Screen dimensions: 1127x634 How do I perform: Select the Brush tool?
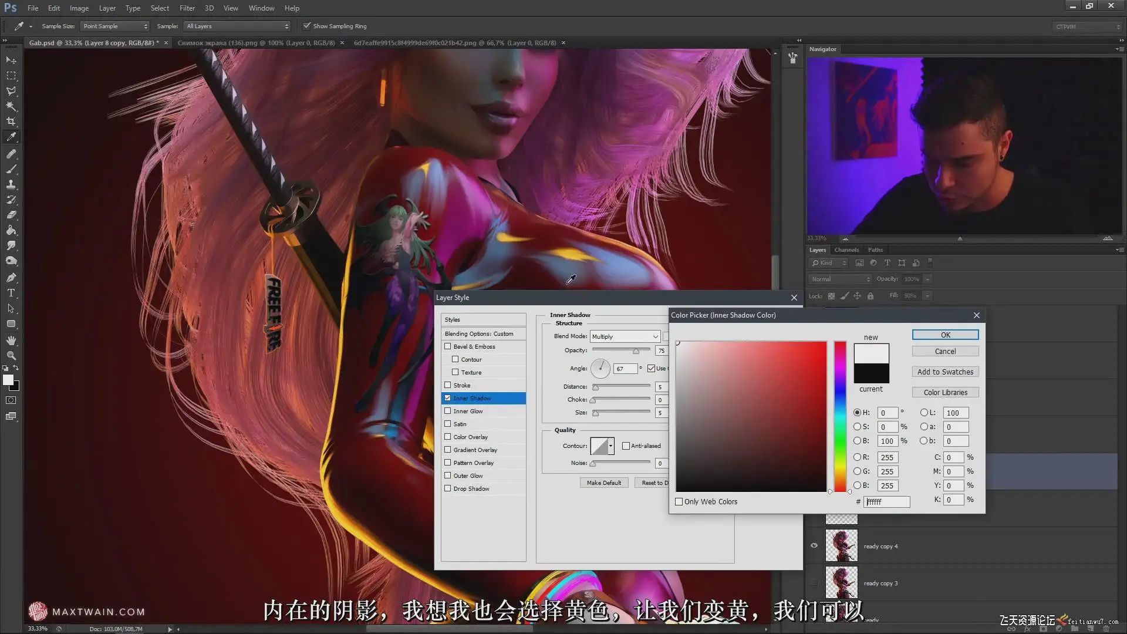[11, 169]
